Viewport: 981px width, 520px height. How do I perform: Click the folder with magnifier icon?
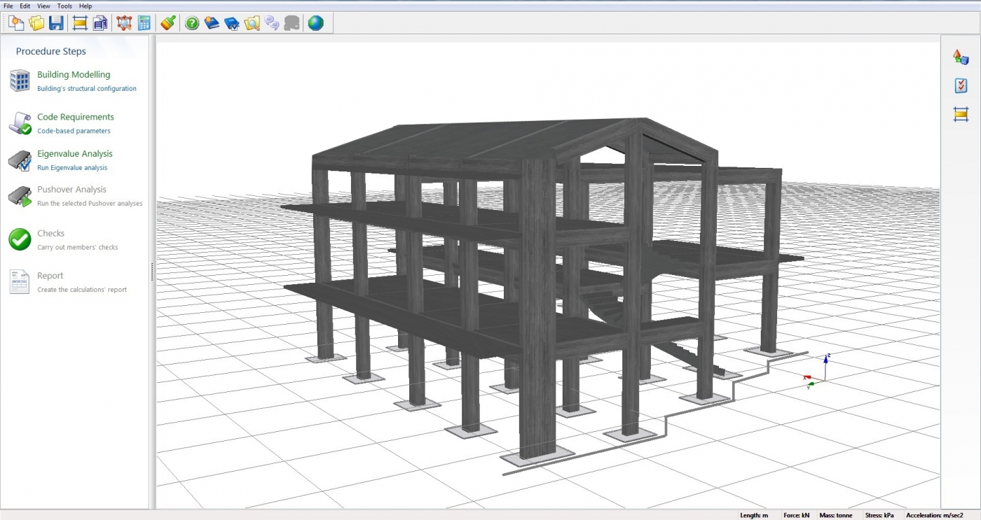(x=252, y=23)
